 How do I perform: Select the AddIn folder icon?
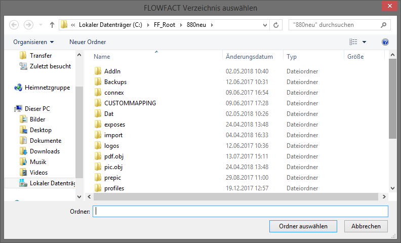pos(98,71)
